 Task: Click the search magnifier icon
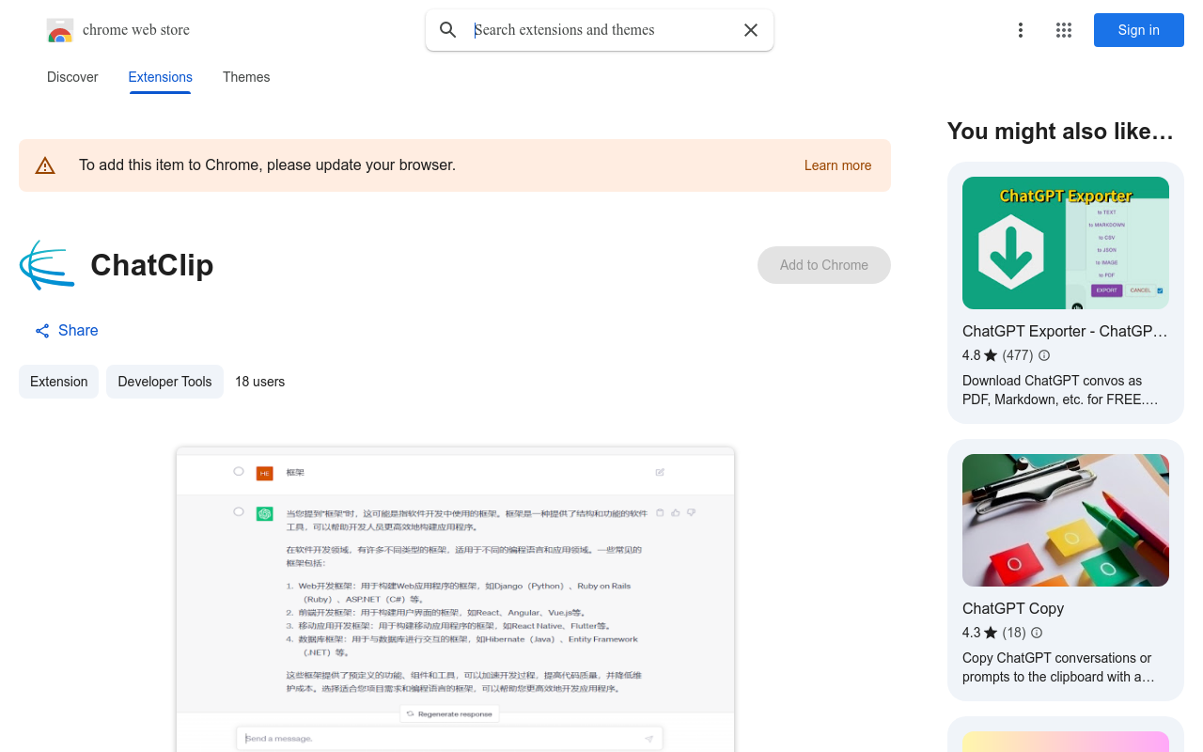[x=448, y=30]
